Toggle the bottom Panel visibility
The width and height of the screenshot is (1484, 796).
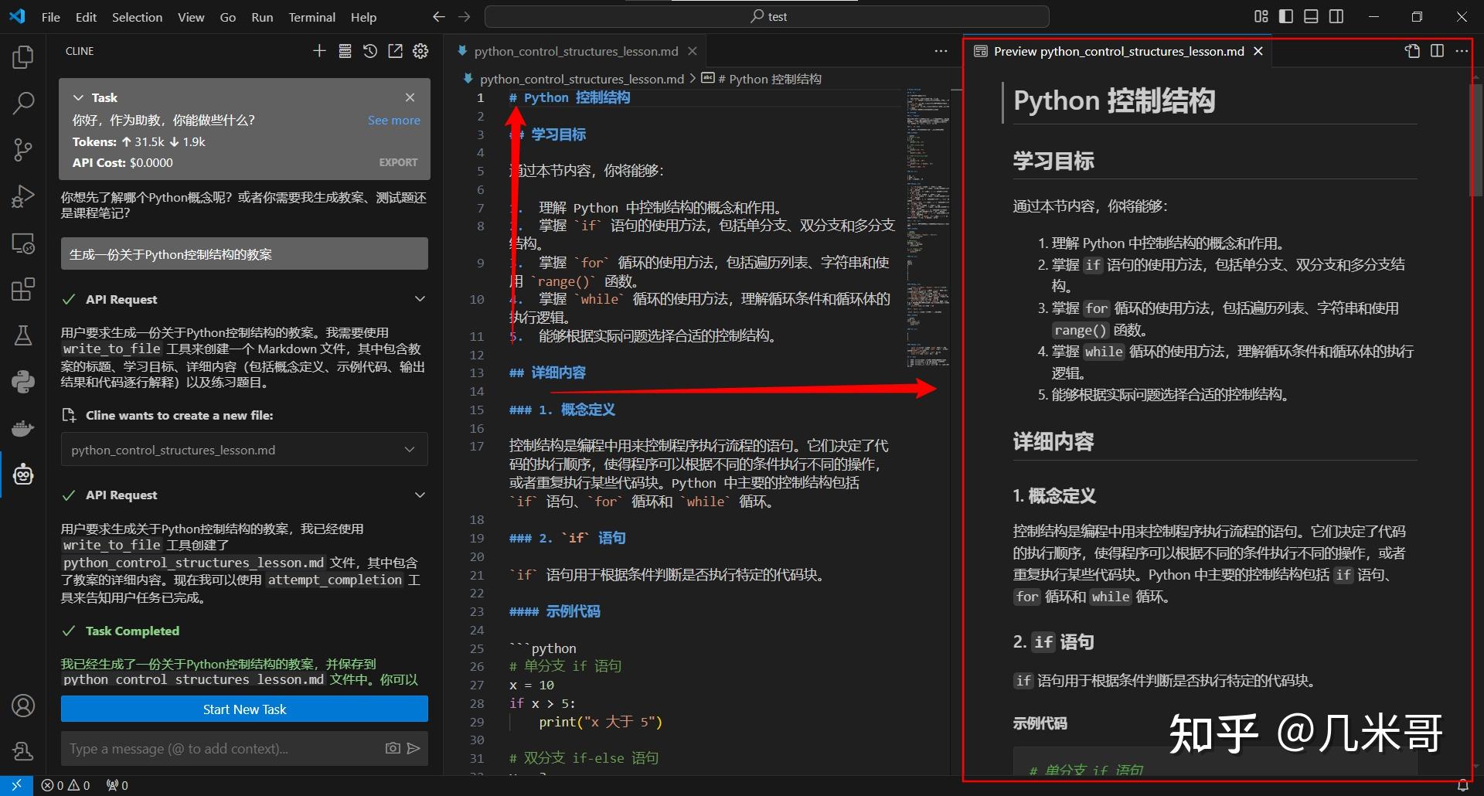click(x=1311, y=15)
